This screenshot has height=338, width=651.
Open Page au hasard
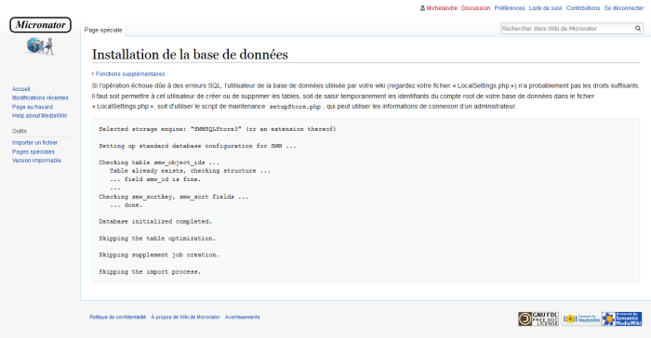coord(33,107)
